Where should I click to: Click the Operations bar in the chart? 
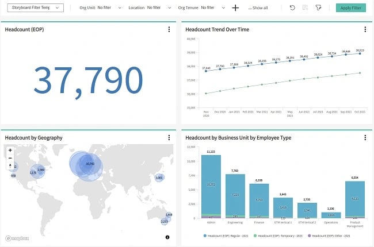(331, 215)
